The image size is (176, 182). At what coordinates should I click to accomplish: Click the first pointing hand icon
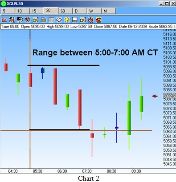[36, 20]
